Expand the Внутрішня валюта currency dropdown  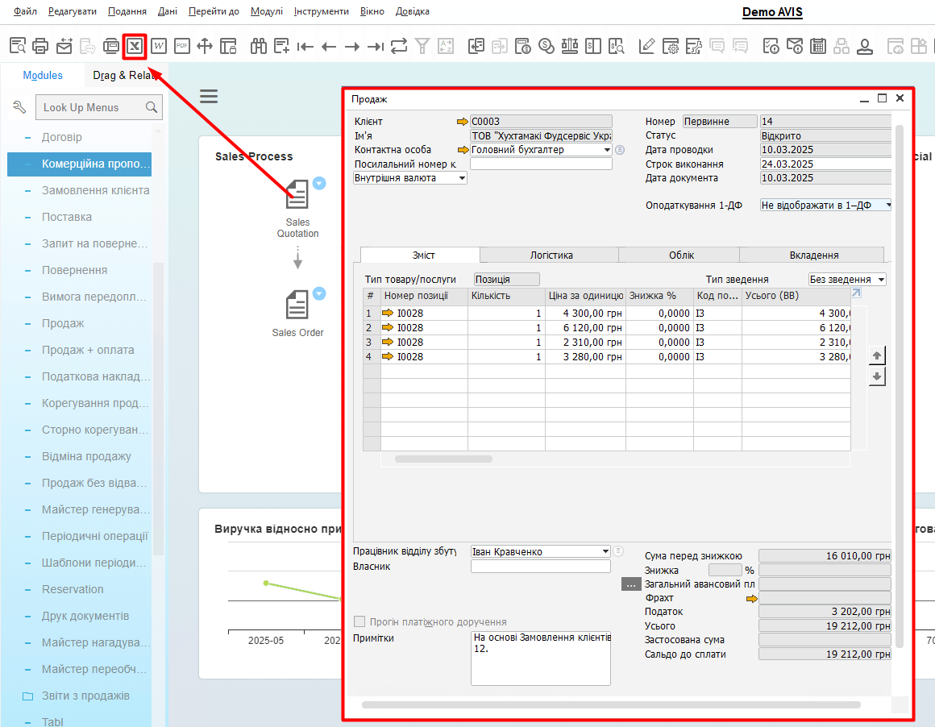click(462, 178)
